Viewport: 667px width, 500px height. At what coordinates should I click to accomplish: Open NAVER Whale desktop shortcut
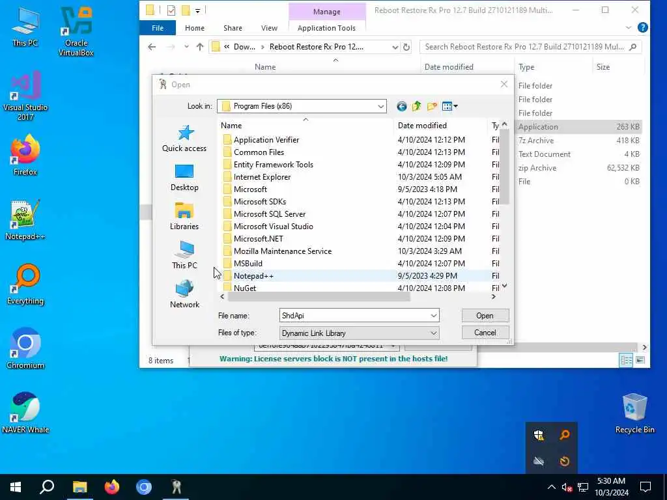point(25,412)
